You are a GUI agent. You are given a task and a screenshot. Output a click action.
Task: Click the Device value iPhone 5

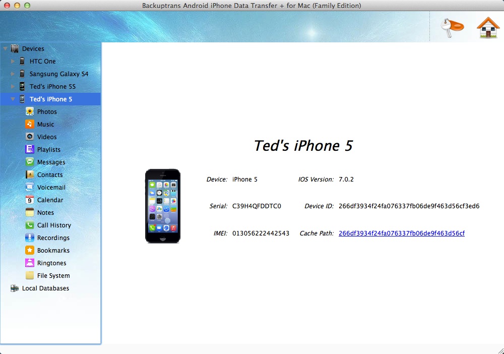click(245, 180)
